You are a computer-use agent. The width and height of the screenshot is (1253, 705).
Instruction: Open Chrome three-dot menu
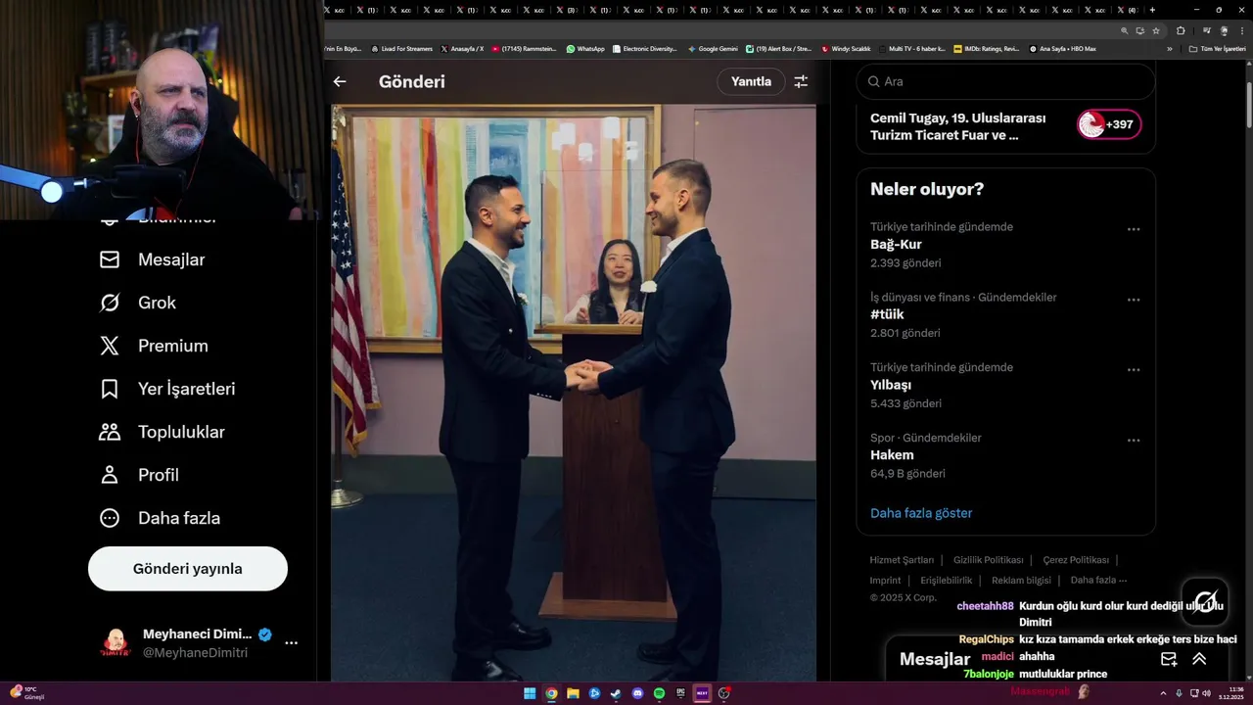click(x=1242, y=31)
